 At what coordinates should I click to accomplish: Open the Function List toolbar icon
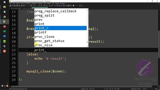66,5
